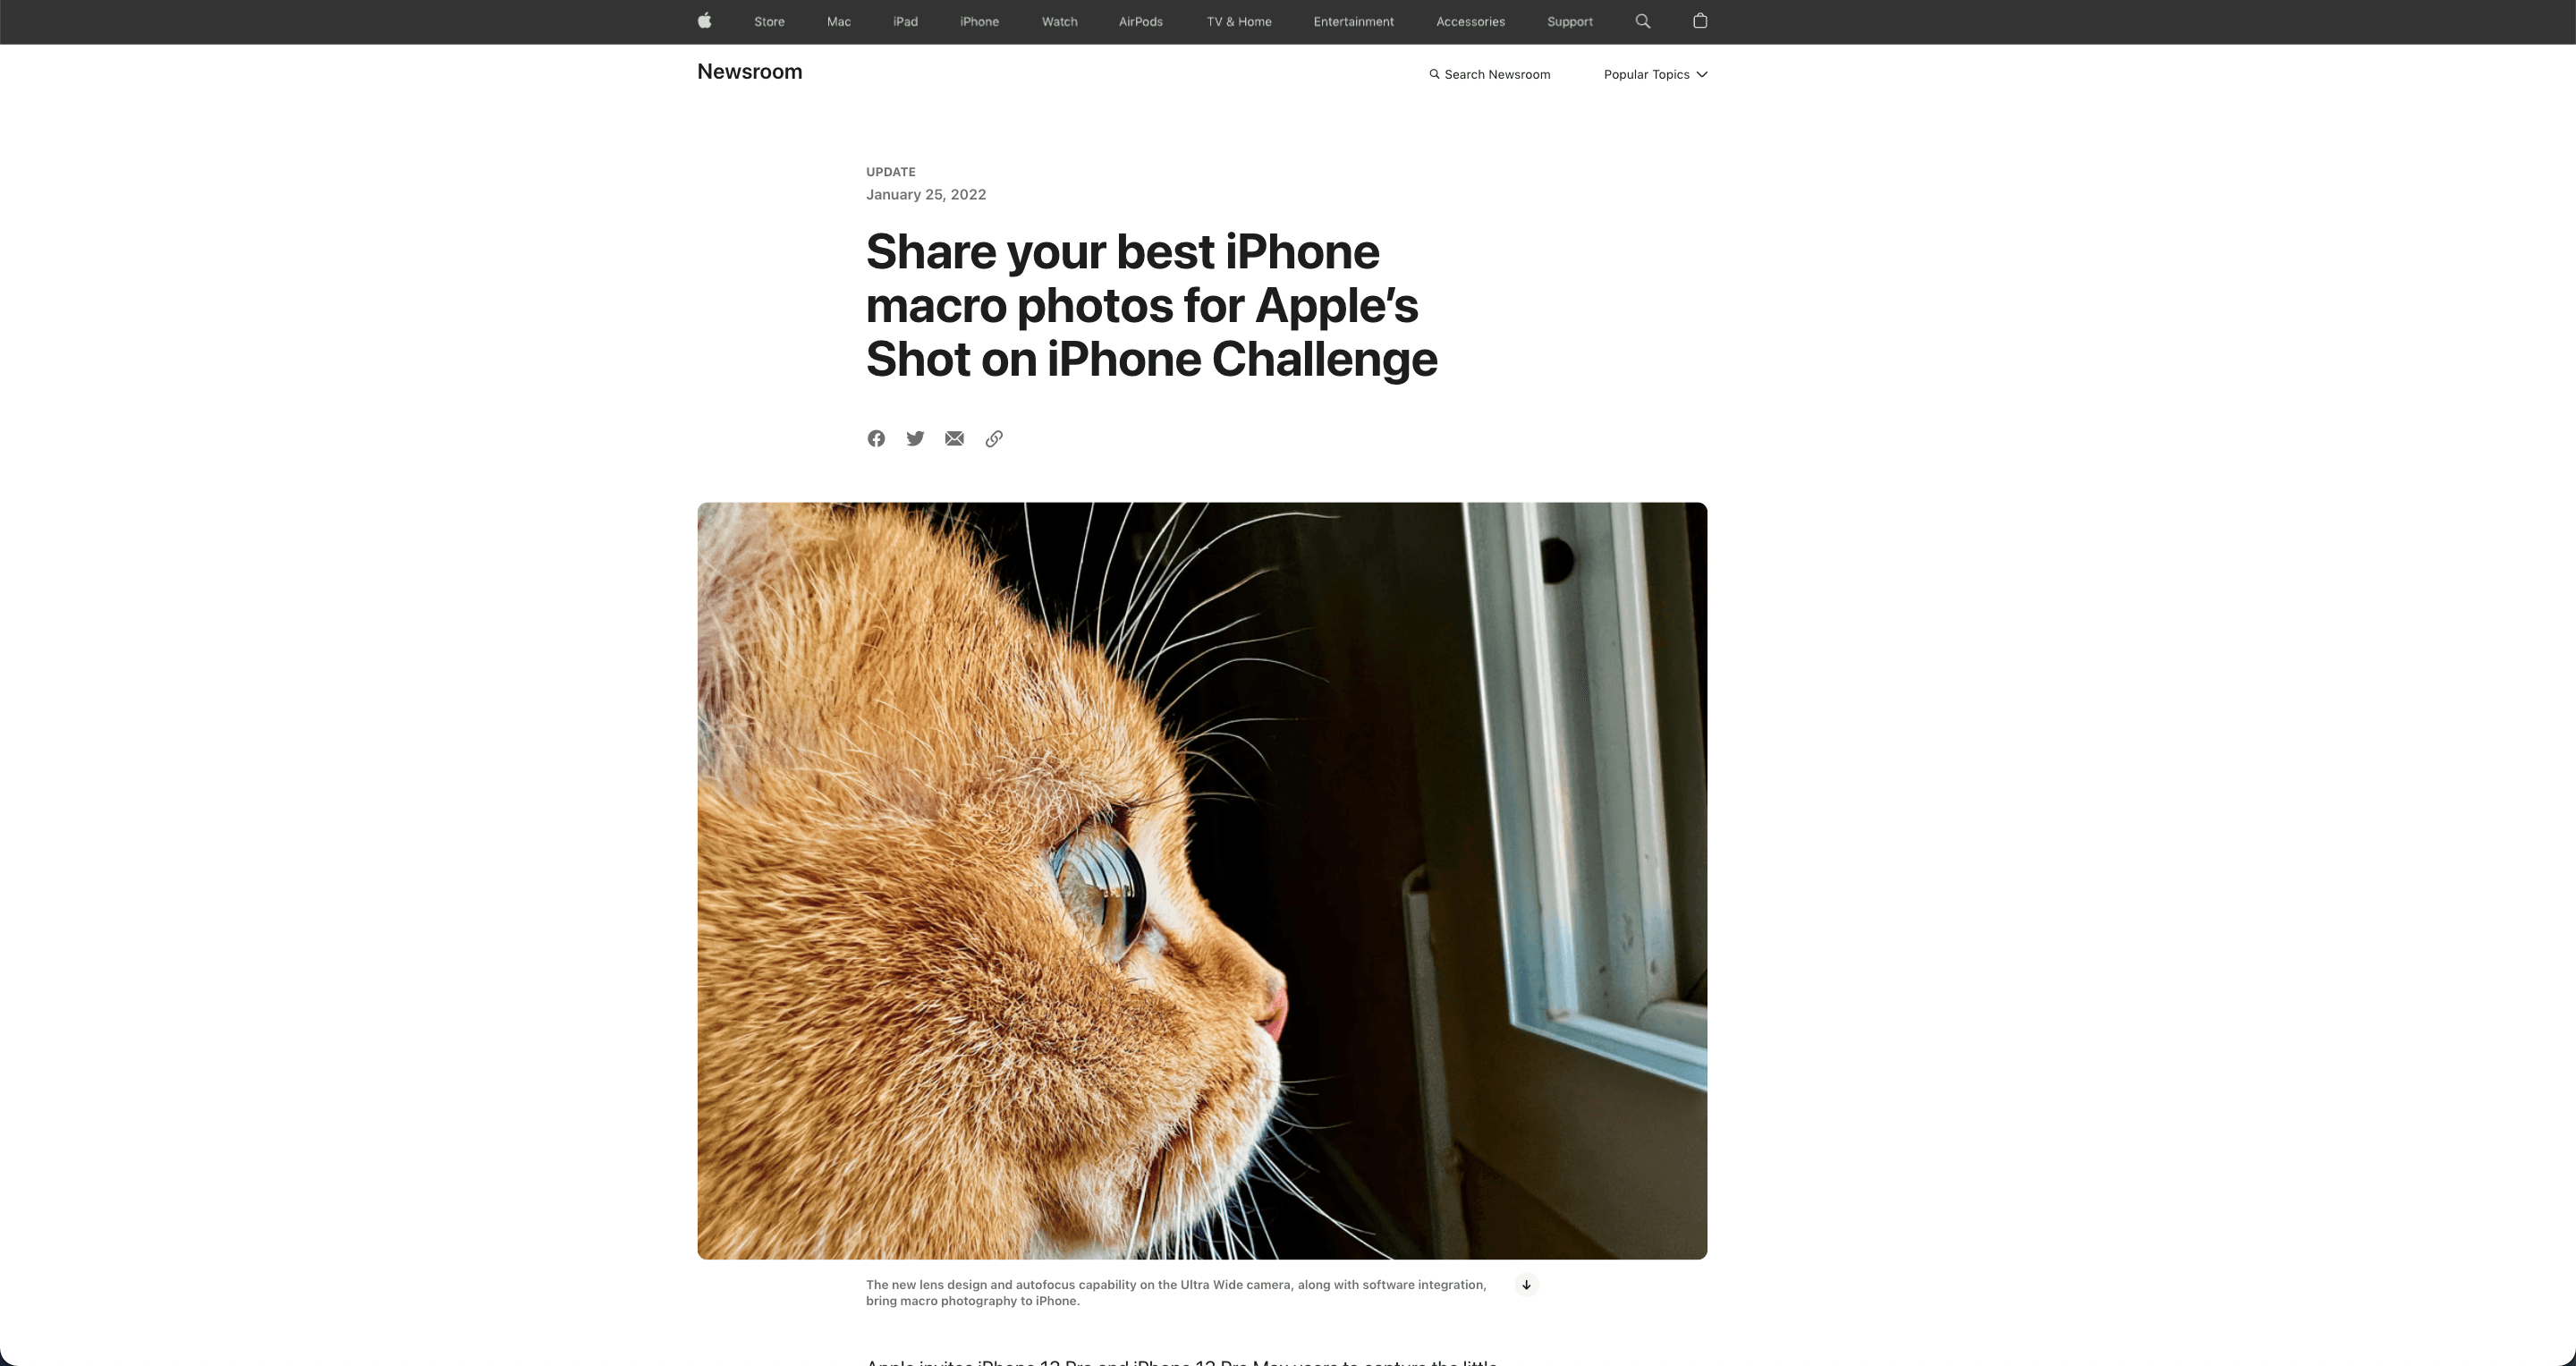Click the shopping bag icon

[x=1699, y=21]
